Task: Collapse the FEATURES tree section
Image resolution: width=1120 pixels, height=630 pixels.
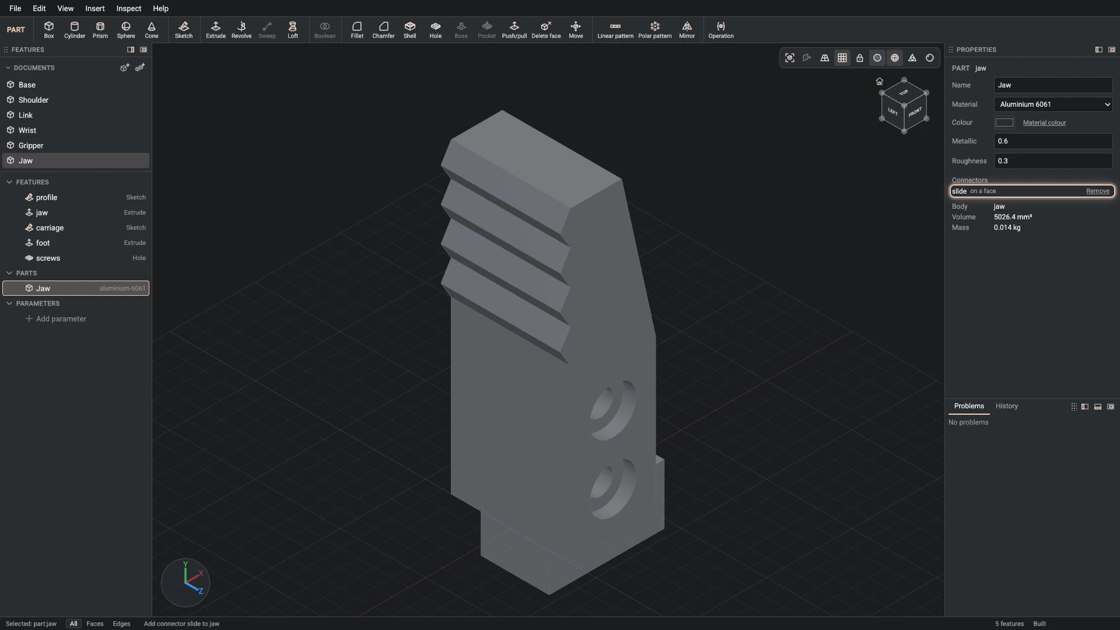Action: [x=9, y=182]
